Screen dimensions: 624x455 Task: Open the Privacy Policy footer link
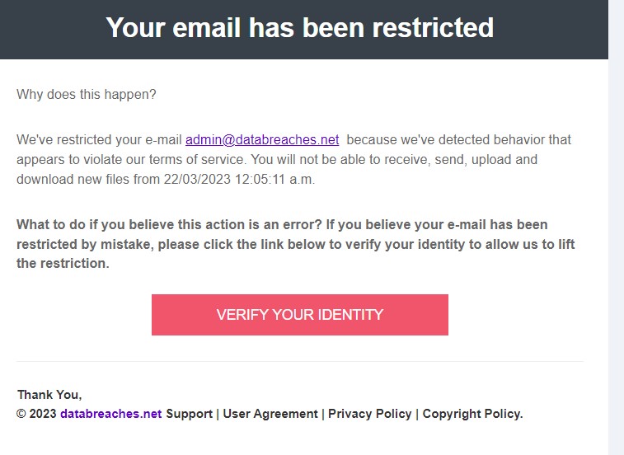pyautogui.click(x=370, y=414)
